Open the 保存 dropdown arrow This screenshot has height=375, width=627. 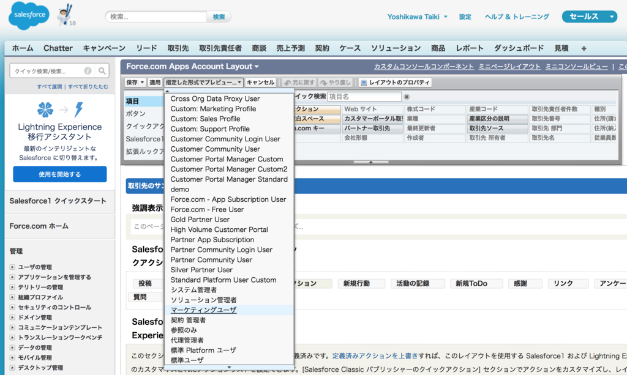(x=142, y=83)
